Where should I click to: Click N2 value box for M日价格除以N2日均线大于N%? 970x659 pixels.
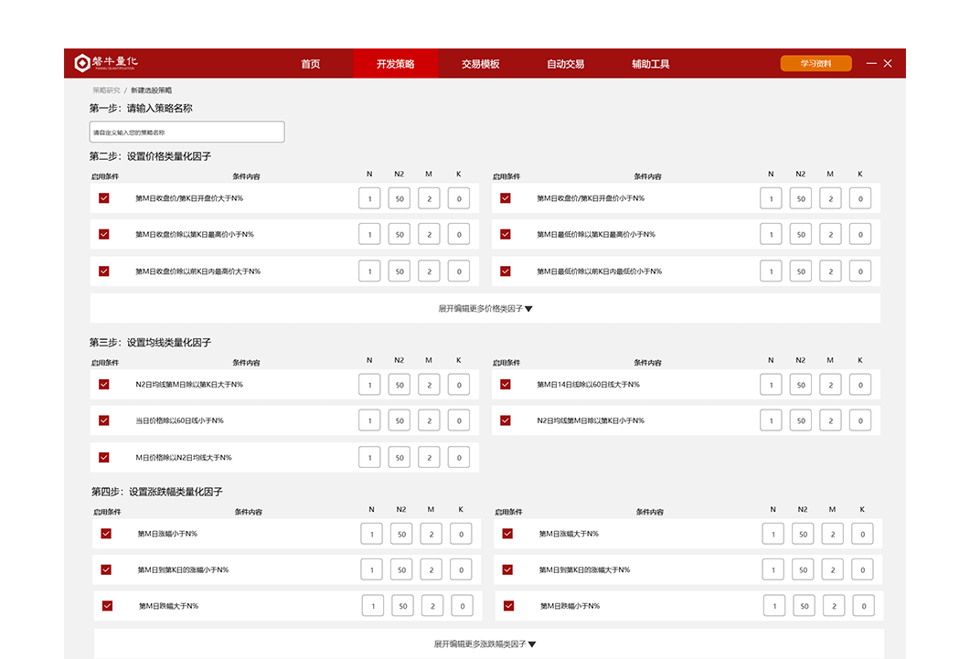400,458
